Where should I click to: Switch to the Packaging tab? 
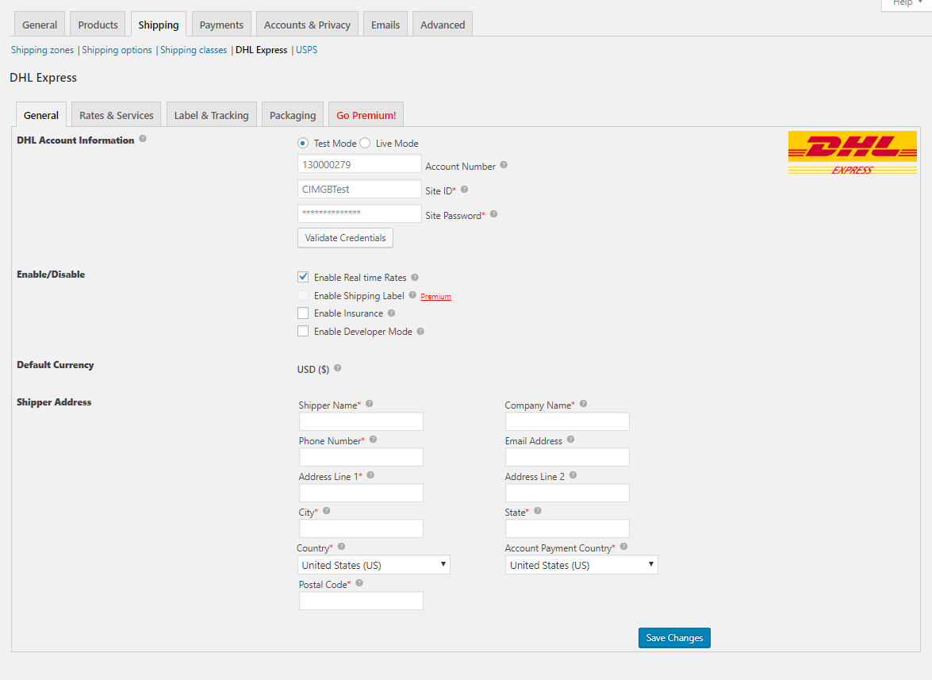293,115
